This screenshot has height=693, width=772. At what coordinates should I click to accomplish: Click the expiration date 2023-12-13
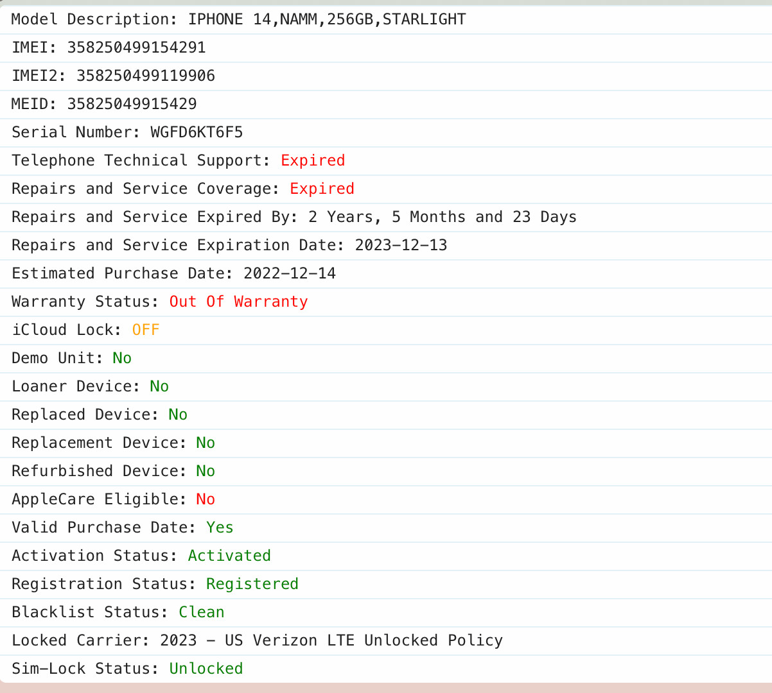click(x=401, y=245)
